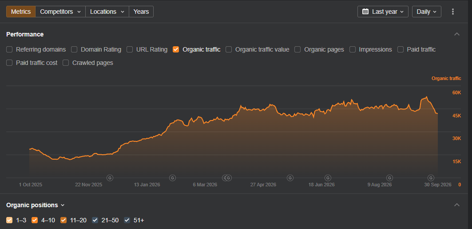Click Google update marker between 27 Apr and 18 Jun
Image resolution: width=472 pixels, height=229 pixels.
click(290, 178)
